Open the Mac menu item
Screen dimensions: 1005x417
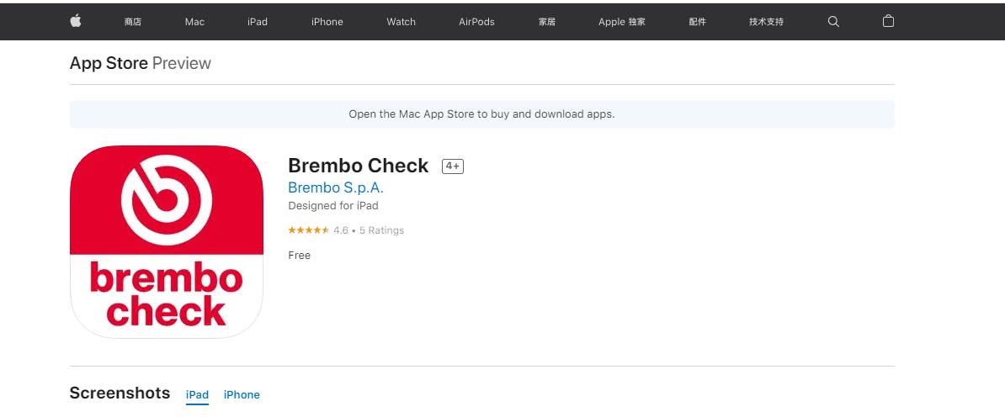(x=194, y=22)
